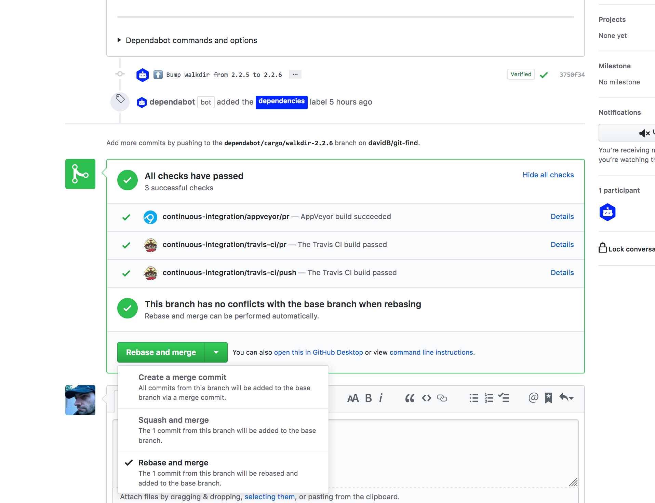Insert a quote using the toolbar icon
Viewport: 655px width, 503px height.
tap(410, 398)
